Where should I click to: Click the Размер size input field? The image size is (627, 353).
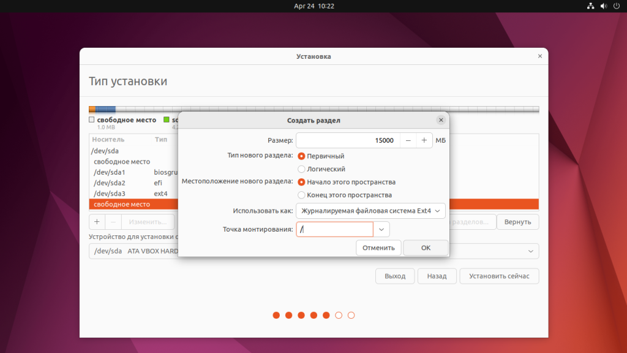click(347, 140)
